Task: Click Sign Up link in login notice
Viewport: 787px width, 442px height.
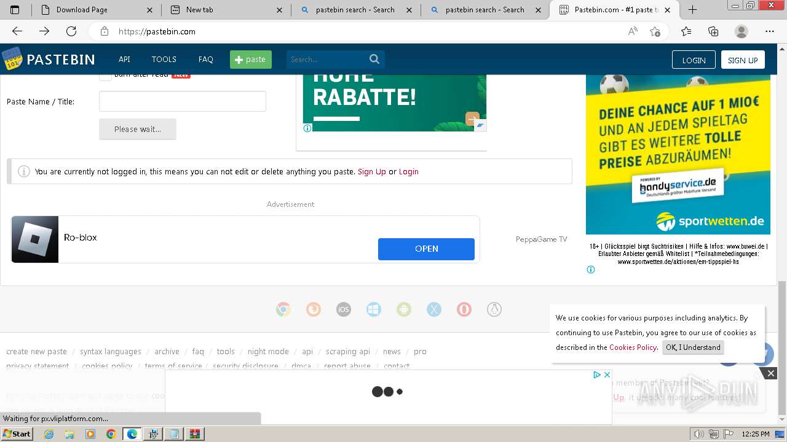Action: coord(372,171)
